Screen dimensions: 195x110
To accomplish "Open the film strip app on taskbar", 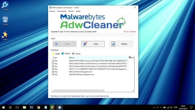I will (x=31, y=107).
